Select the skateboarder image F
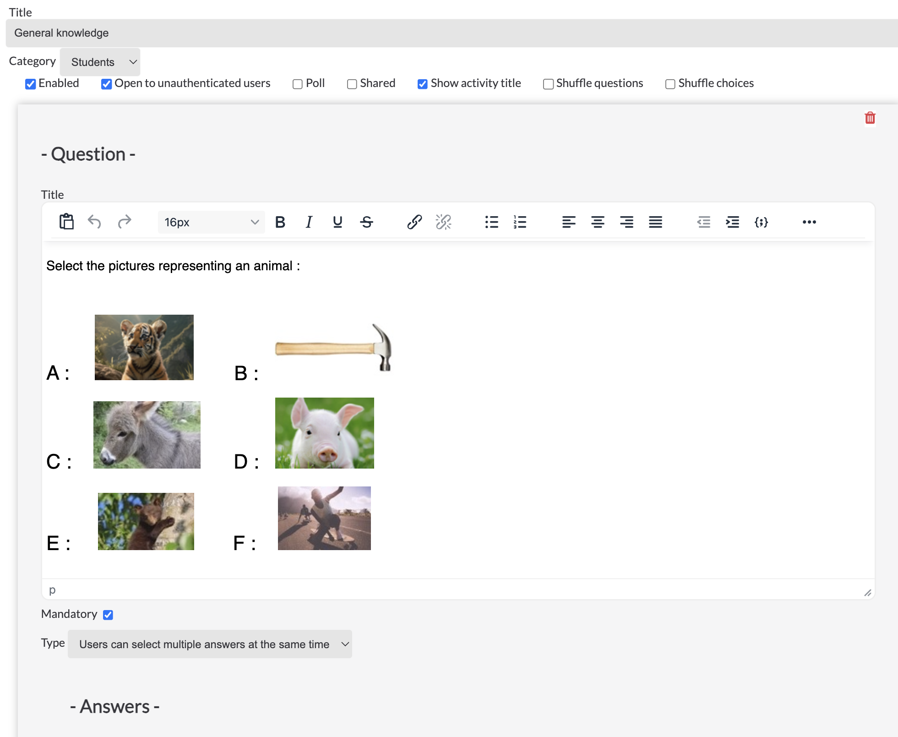 [324, 518]
